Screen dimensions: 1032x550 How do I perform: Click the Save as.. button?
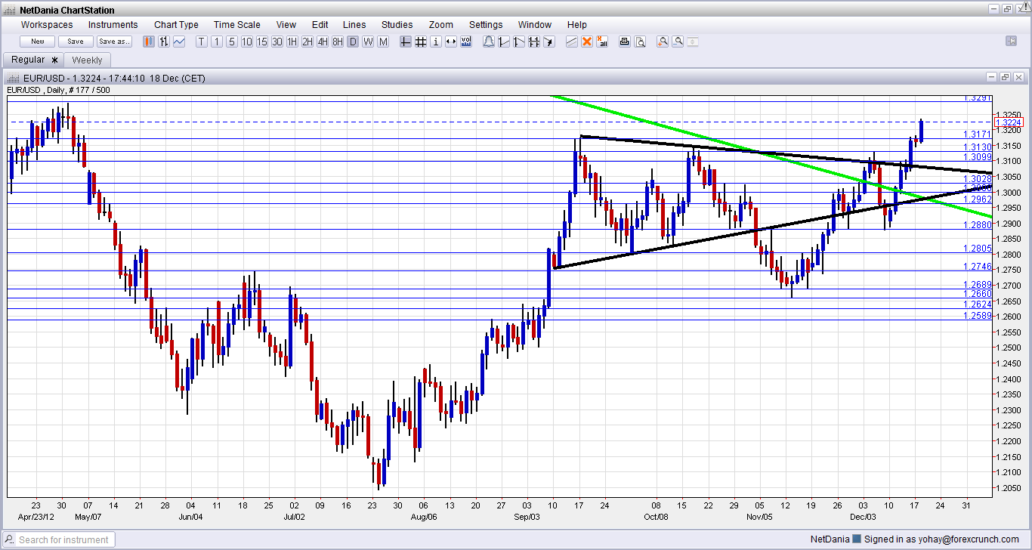pos(114,42)
